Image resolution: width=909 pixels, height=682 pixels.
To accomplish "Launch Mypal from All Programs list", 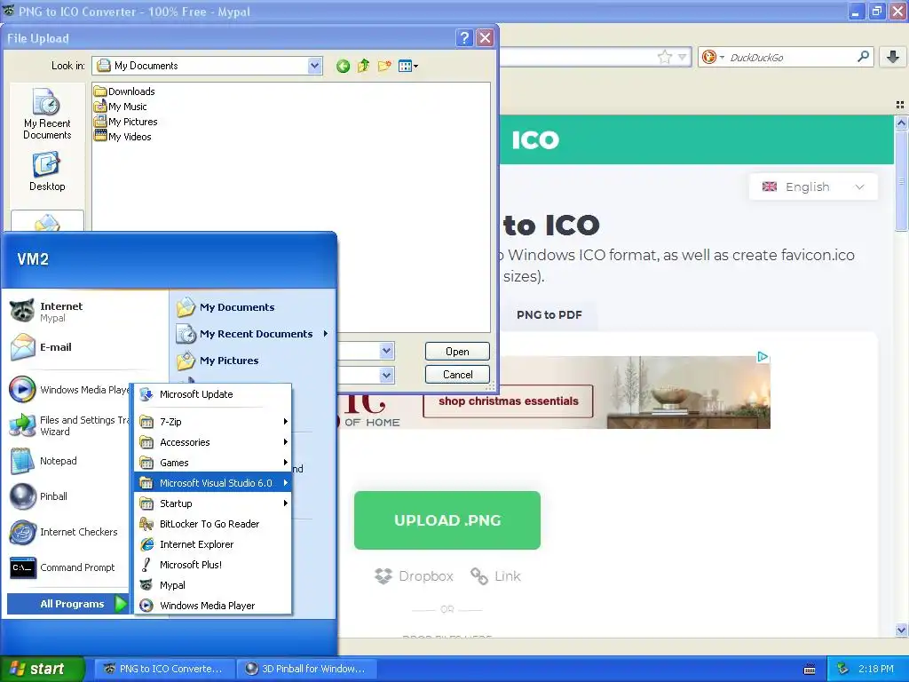I will (x=213, y=585).
